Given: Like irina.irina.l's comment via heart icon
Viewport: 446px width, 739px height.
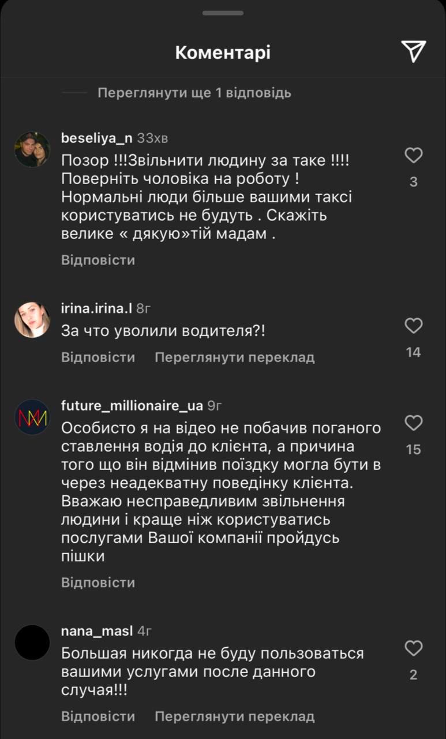Looking at the screenshot, I should [x=413, y=326].
